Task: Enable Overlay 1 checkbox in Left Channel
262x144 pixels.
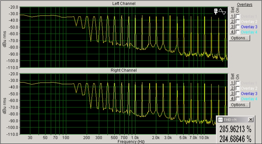Action: pos(238,16)
